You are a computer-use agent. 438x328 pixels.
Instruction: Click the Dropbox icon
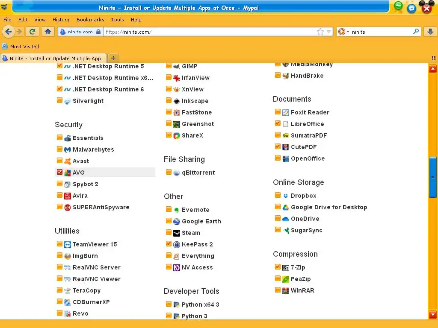point(285,196)
